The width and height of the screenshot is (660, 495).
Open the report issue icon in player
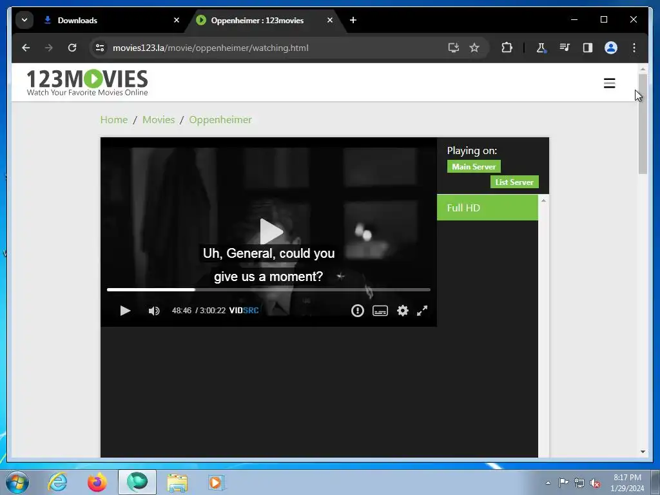click(357, 311)
